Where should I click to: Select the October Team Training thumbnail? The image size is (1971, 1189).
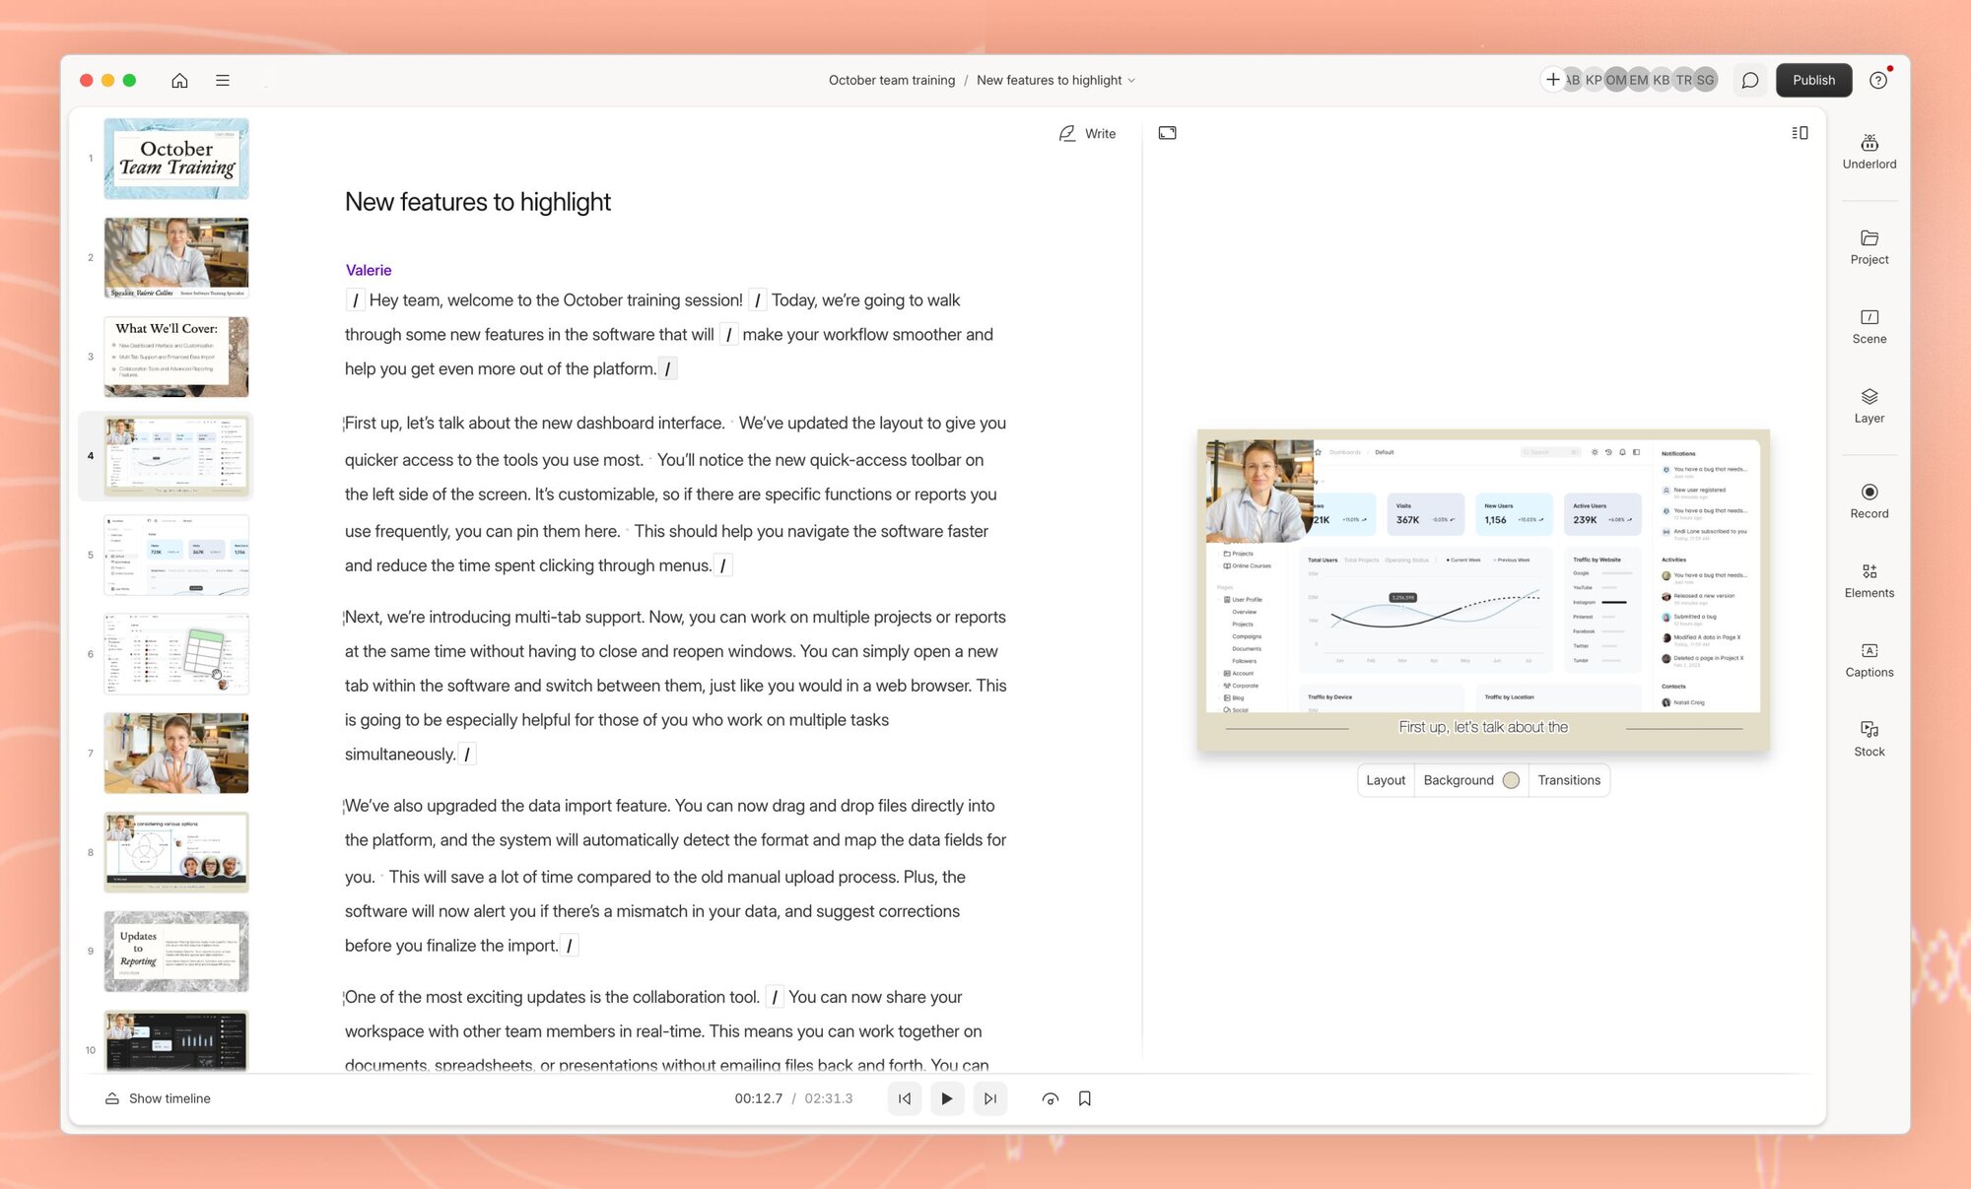click(176, 159)
